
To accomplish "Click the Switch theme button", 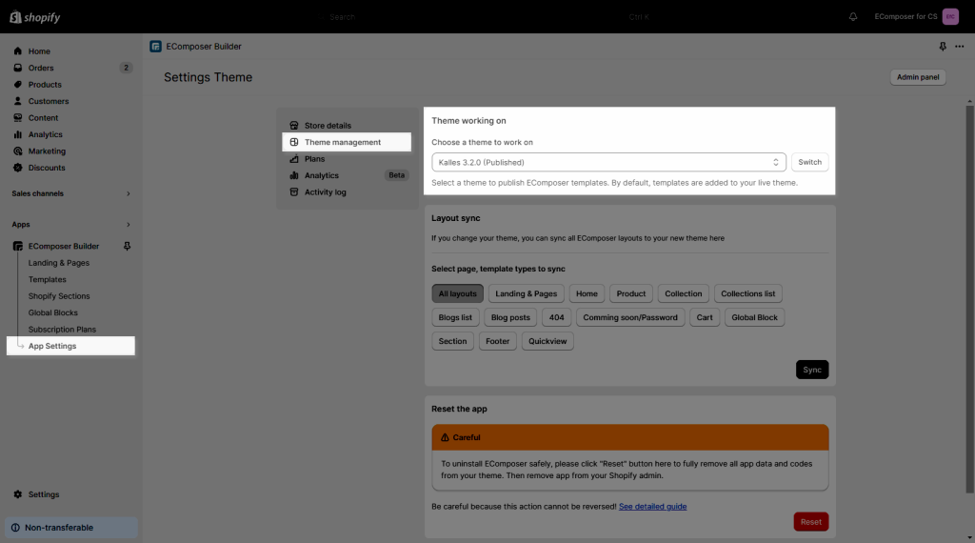I will 809,162.
